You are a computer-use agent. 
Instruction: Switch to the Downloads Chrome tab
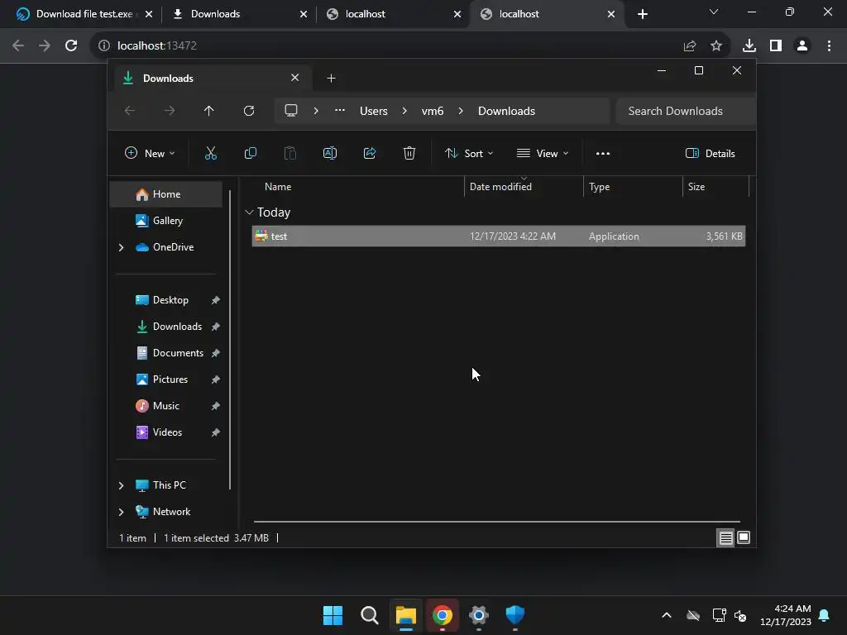[x=239, y=14]
